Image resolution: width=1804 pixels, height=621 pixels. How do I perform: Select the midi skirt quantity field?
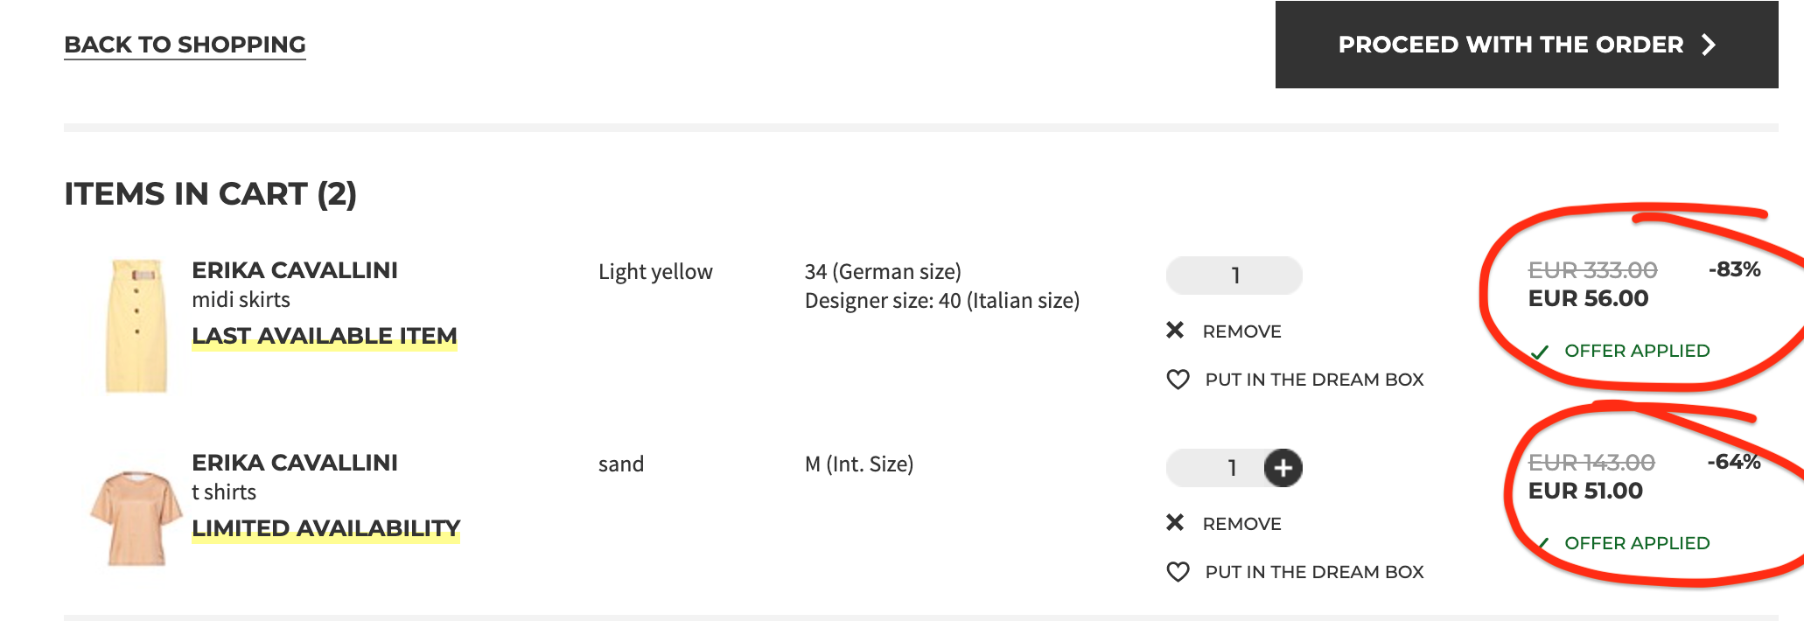pyautogui.click(x=1234, y=276)
